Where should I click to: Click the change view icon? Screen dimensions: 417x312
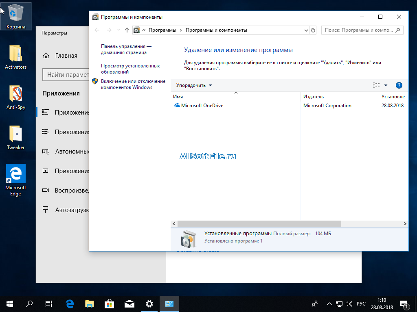[x=376, y=85]
